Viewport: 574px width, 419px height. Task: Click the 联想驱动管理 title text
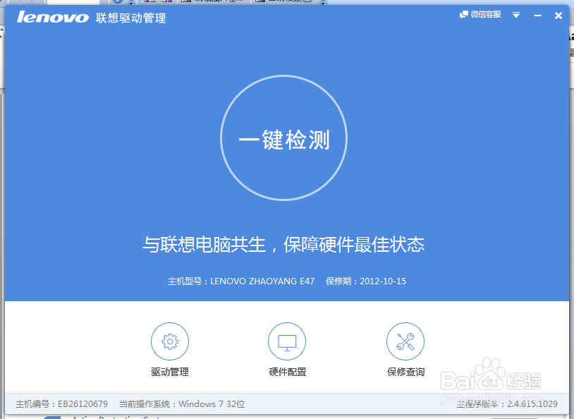point(130,18)
